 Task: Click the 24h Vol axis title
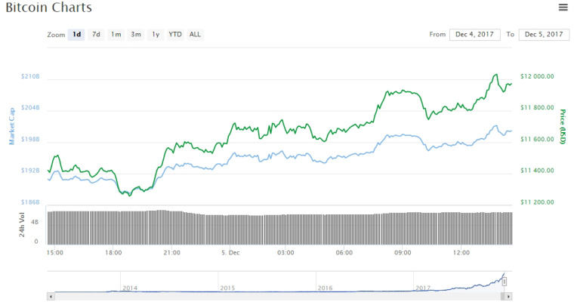[x=22, y=224]
